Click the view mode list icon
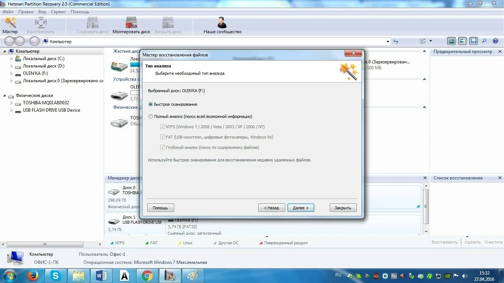The image size is (504, 283). (423, 41)
